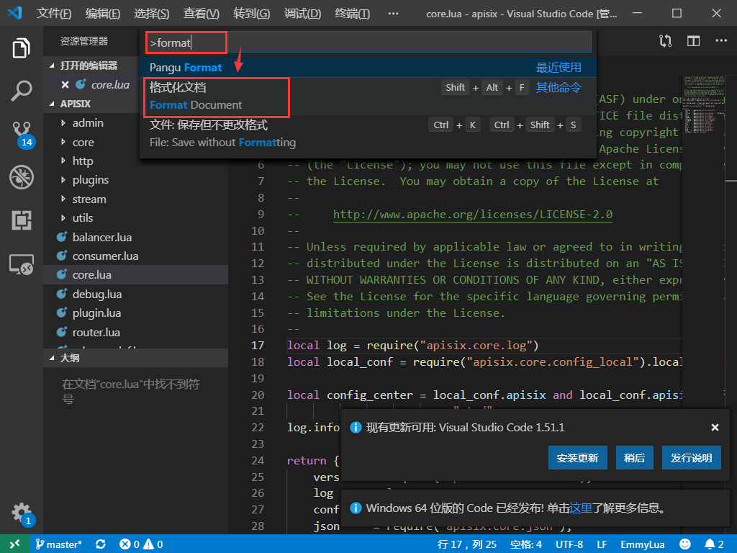The image size is (737, 553).
Task: Click the Lua icon beside balancer.lua
Action: coord(62,237)
